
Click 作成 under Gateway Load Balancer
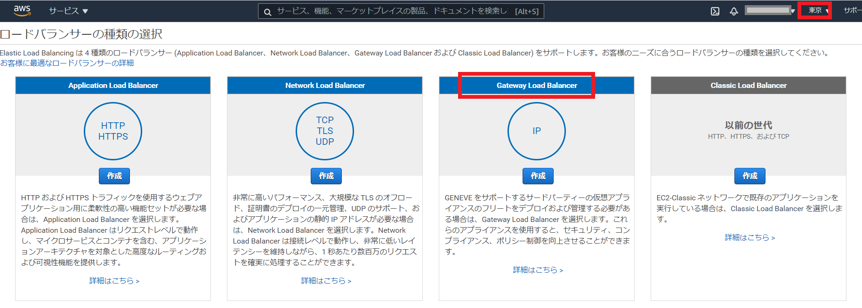click(538, 176)
